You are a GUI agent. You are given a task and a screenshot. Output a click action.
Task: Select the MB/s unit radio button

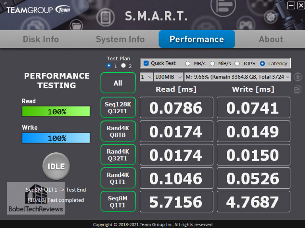[x=188, y=63]
